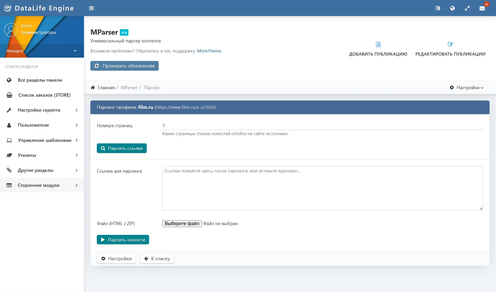
Task: Expand Сторонние модули menu
Action: coord(42,185)
